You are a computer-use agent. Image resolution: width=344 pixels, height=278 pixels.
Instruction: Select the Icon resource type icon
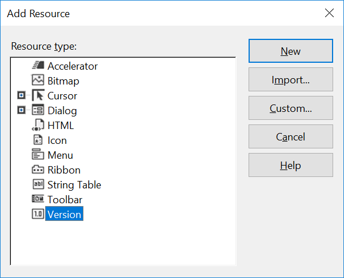(38, 140)
